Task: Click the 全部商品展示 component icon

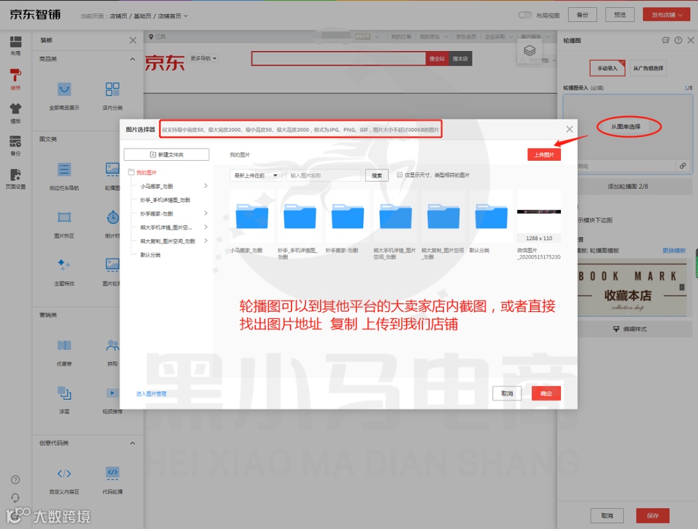Action: (64, 89)
